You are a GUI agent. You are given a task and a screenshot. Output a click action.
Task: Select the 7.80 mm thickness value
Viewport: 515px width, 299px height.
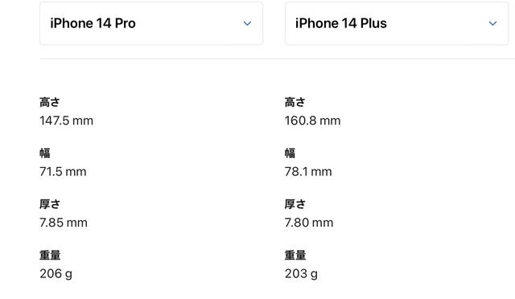coord(309,223)
